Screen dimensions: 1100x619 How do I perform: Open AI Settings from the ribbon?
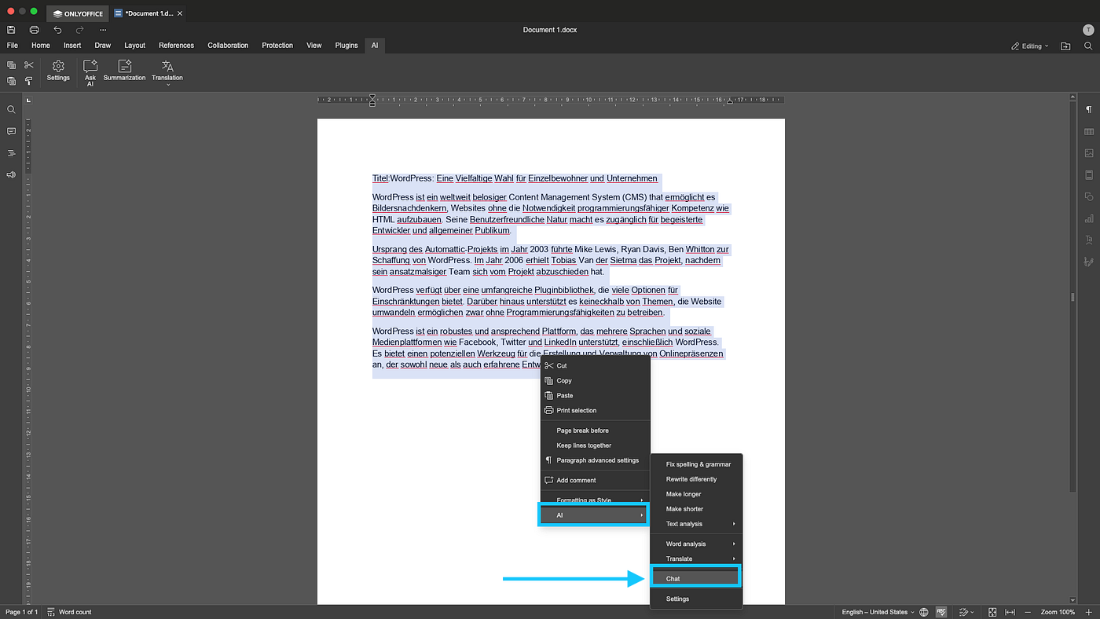[x=58, y=71]
